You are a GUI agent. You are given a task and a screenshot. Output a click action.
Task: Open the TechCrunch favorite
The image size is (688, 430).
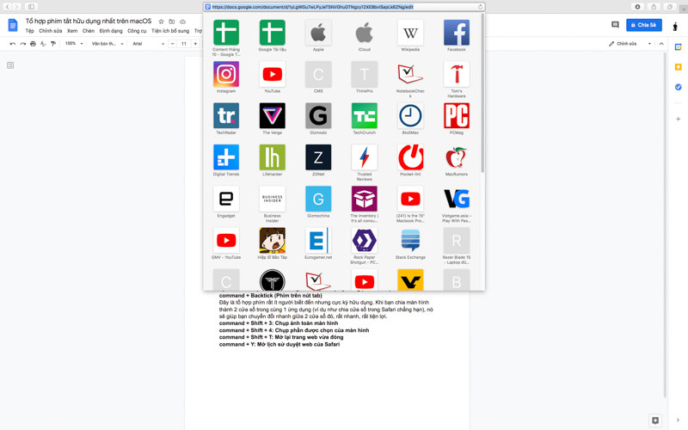point(364,116)
